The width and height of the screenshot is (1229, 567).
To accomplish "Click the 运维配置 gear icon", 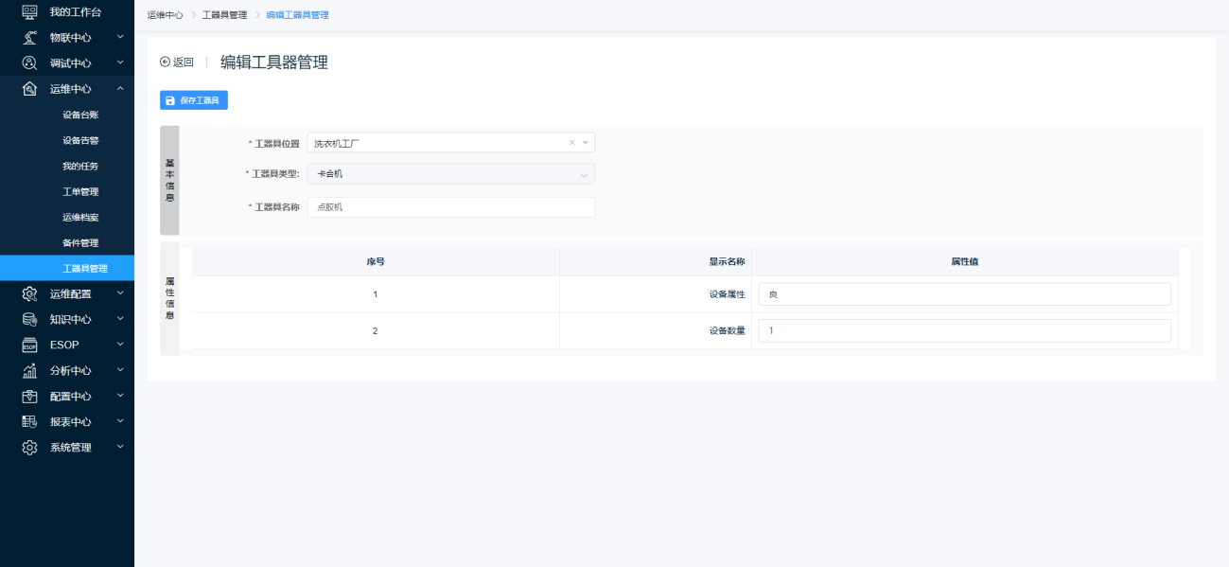I will [x=29, y=294].
